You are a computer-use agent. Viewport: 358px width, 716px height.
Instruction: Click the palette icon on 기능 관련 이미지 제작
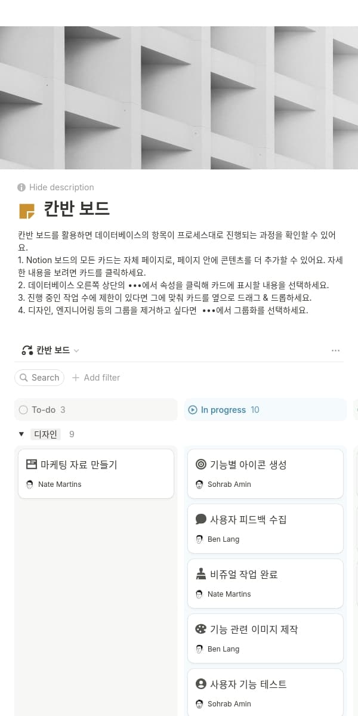click(201, 629)
